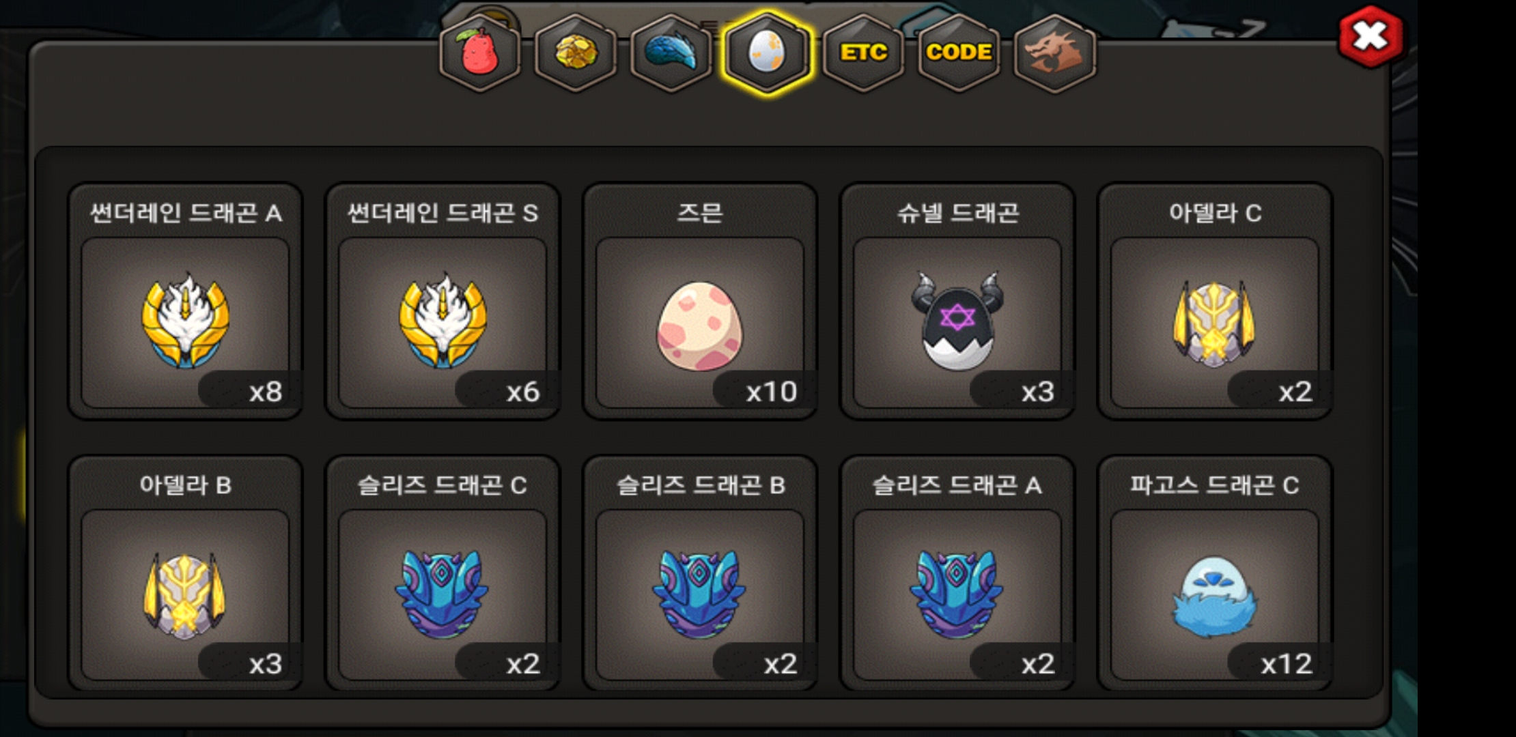Image resolution: width=1516 pixels, height=737 pixels.
Task: Select 썬더레인 드래곤 S egg
Action: click(x=443, y=301)
